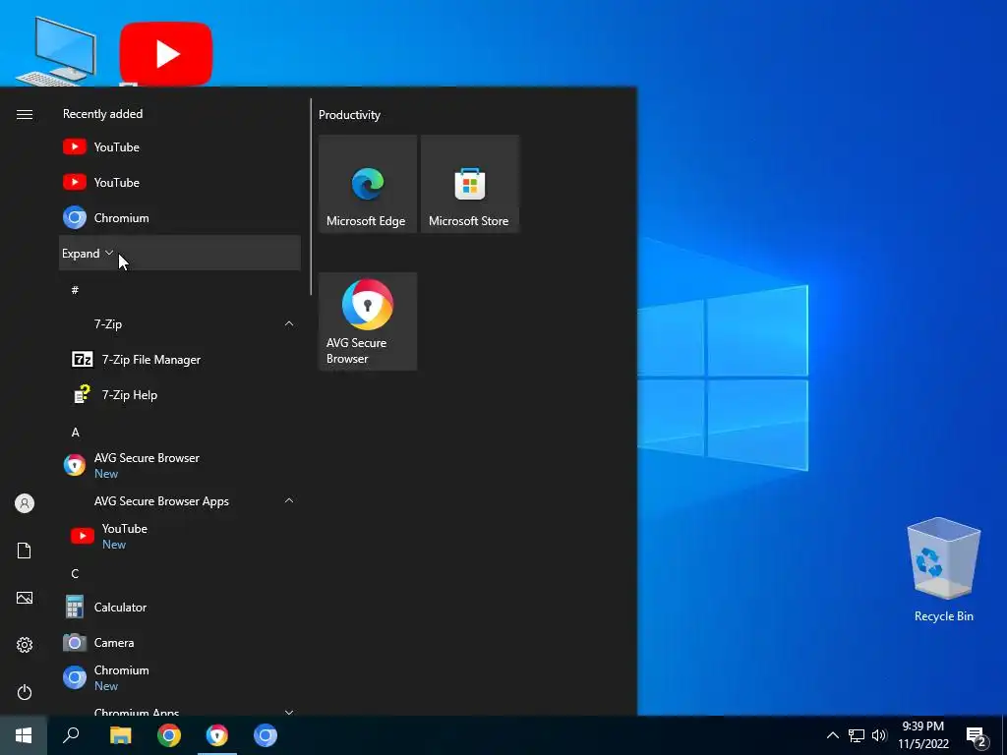
Task: Open Pictures from the Start sidebar
Action: (25, 598)
